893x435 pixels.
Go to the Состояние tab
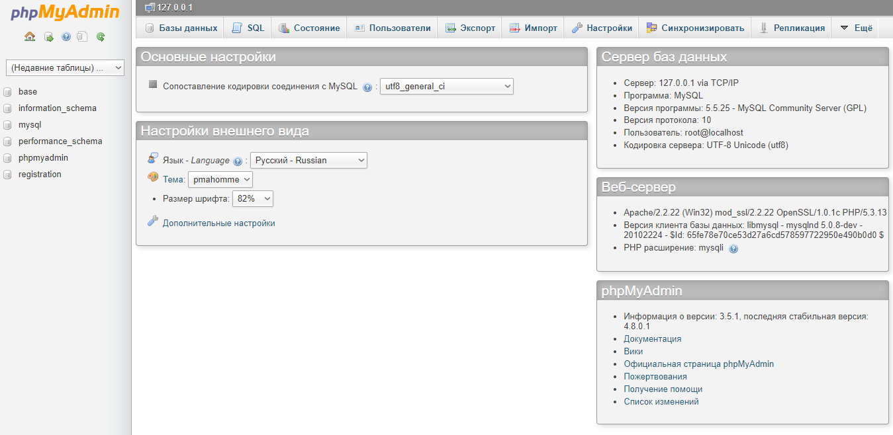click(x=309, y=28)
